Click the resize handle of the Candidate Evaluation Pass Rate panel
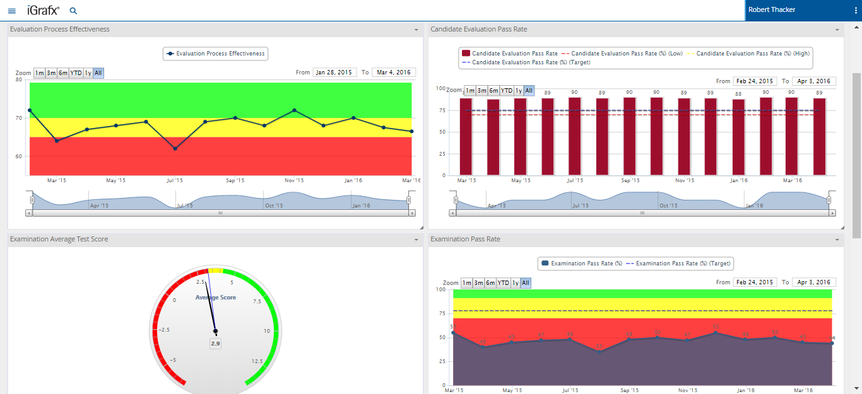This screenshot has height=394, width=862. point(841,226)
